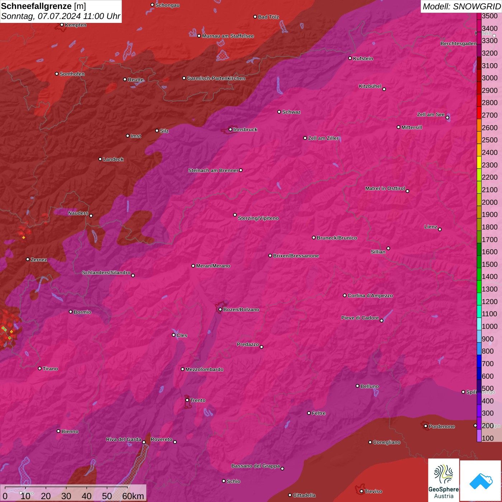Click the 1500 green legend swatch
This screenshot has height=502, width=502.
coord(479,262)
